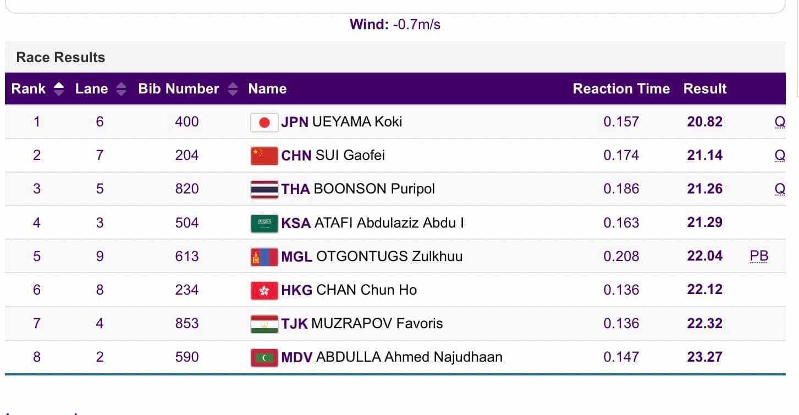Sort by Bib Number sort arrows
The width and height of the screenshot is (799, 415).
point(233,89)
